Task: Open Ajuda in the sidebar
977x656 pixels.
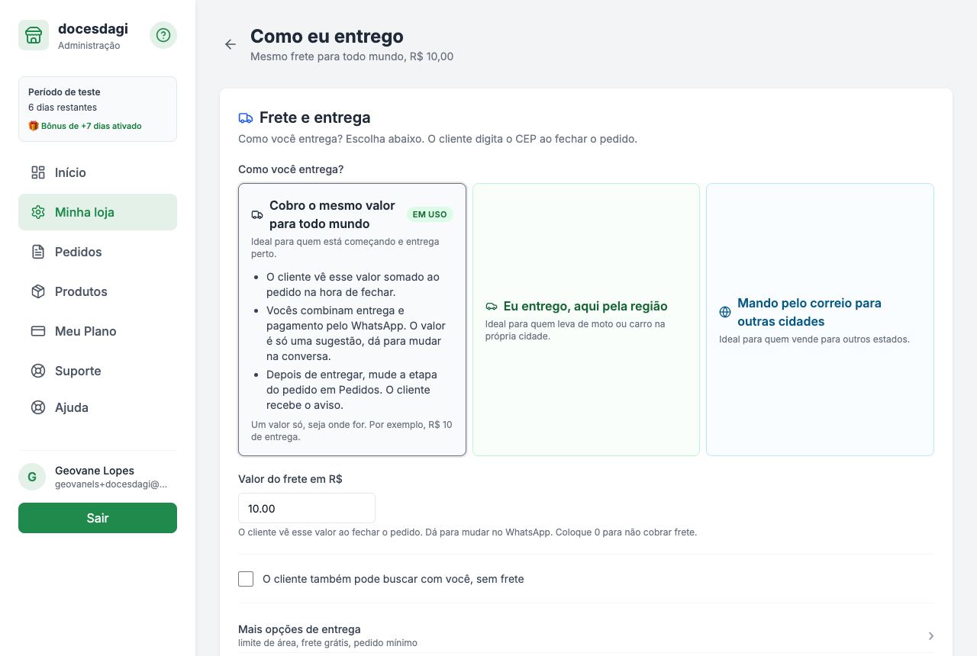Action: point(98,407)
